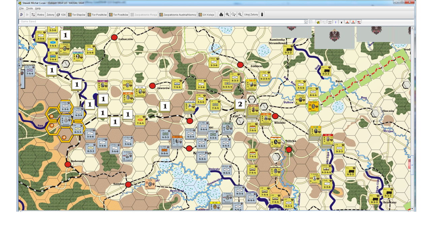Click the red double-arrow icon in the lower toolbar
Screen dimensions: 431x238
(x=359, y=22)
